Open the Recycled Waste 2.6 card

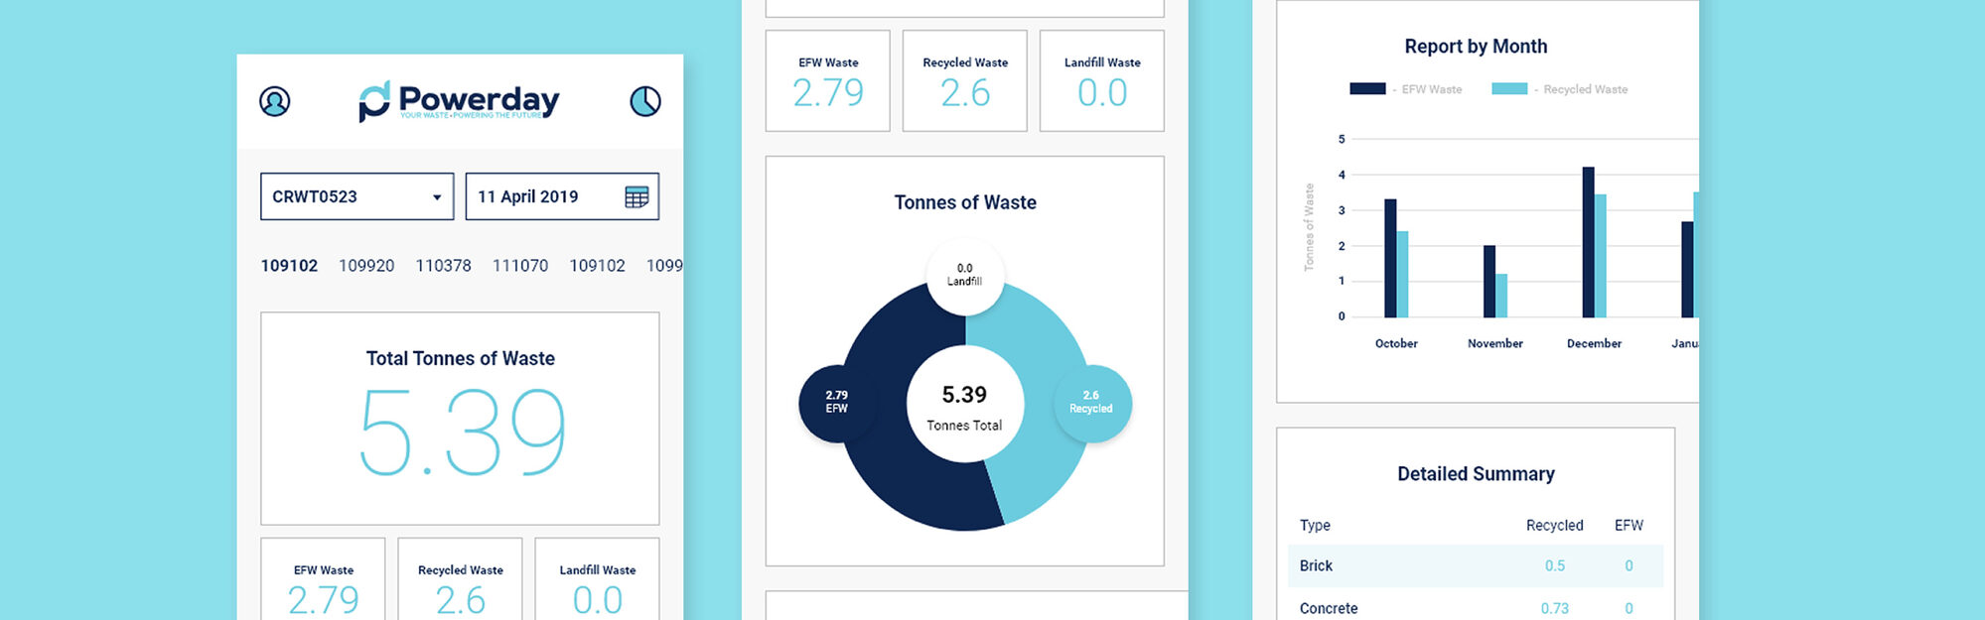click(x=964, y=81)
